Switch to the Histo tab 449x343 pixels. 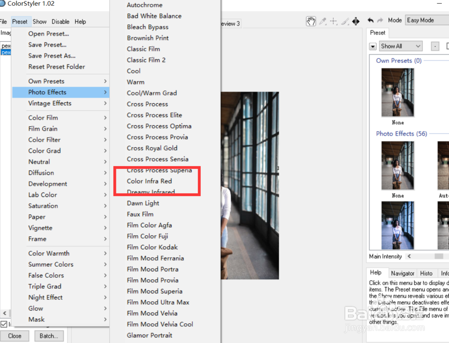[x=426, y=273]
